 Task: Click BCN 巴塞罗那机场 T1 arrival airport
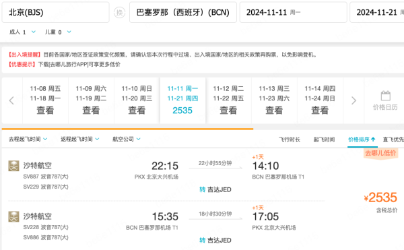point(278,177)
